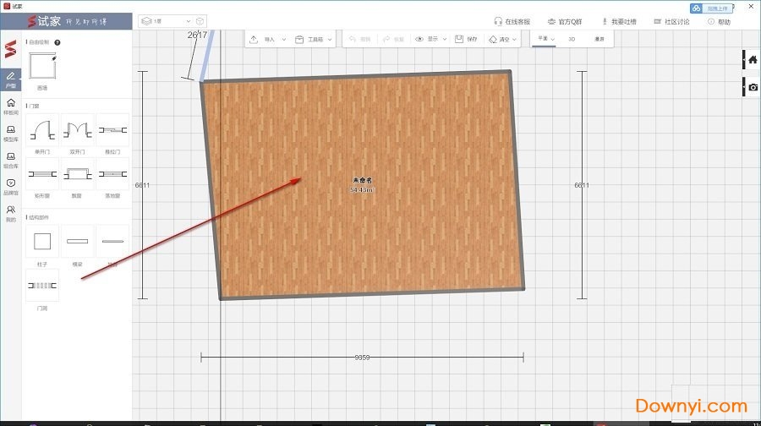Click the help icon beside 自由绘制
Image resolution: width=761 pixels, height=426 pixels.
(x=57, y=41)
